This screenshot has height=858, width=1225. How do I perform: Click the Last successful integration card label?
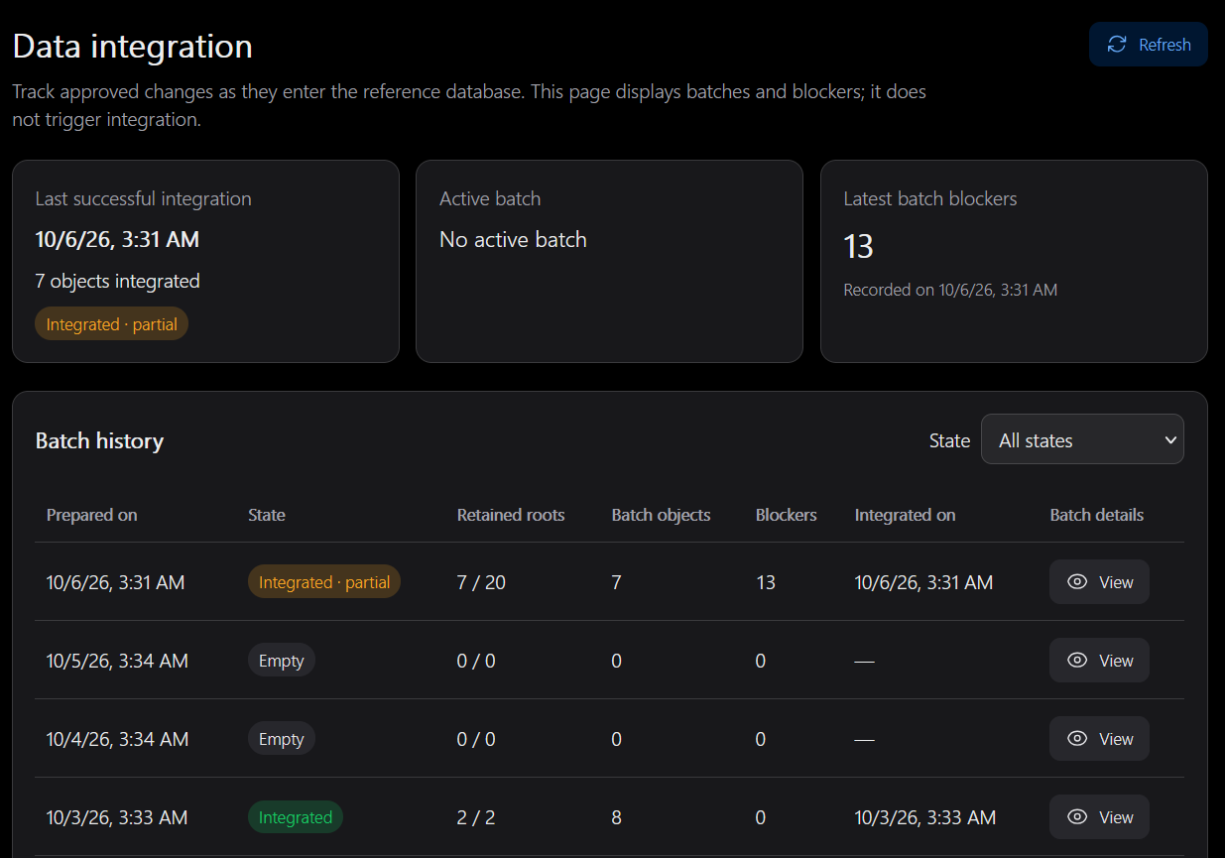click(143, 198)
